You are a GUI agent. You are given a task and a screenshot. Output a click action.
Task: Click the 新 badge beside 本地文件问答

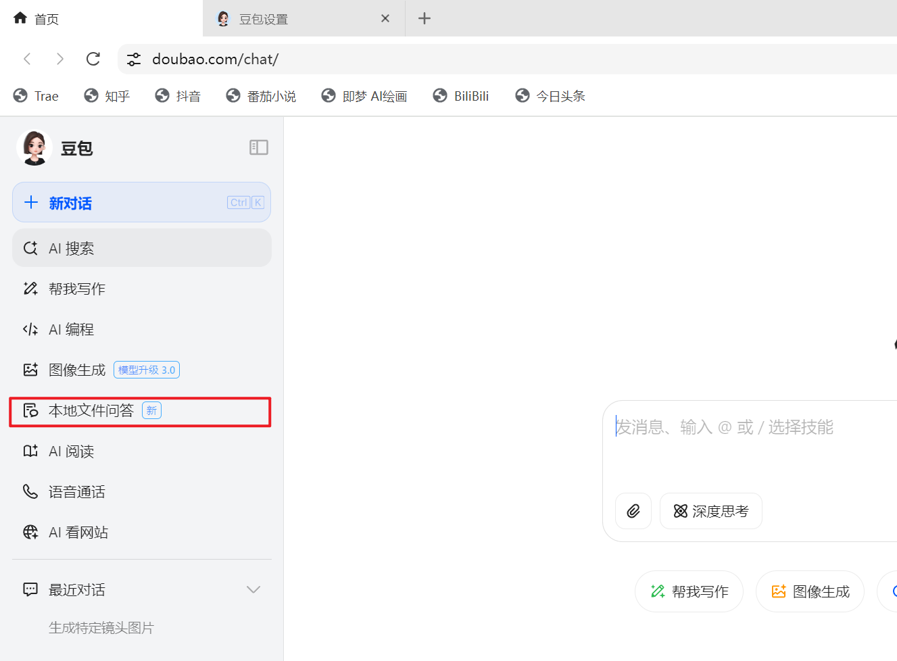151,410
